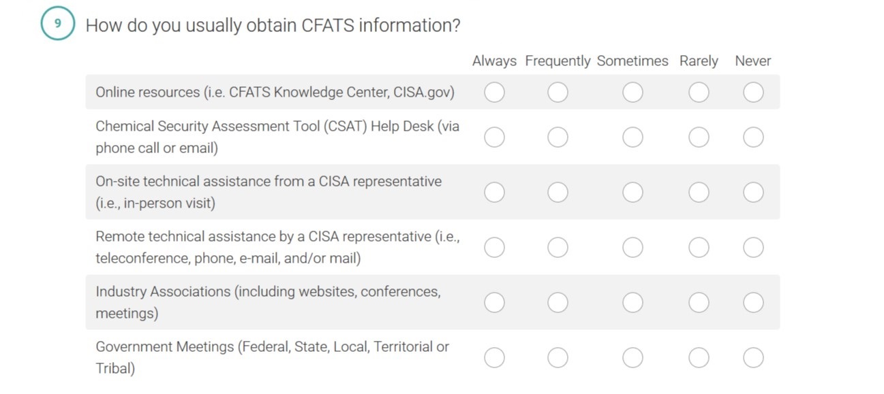Click the question number 9 circle

pos(58,24)
